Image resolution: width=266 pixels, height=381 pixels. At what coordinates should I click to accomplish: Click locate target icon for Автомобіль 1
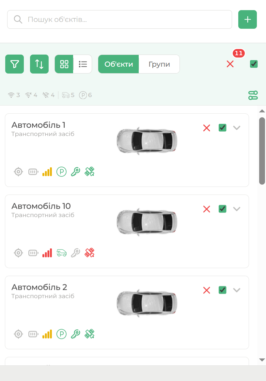(x=19, y=172)
